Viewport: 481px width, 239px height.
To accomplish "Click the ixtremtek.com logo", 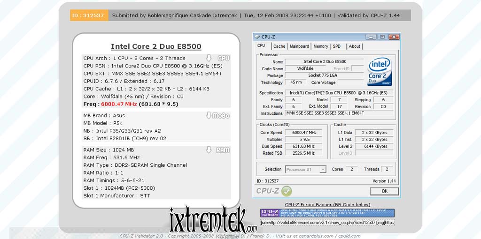I will [213, 220].
